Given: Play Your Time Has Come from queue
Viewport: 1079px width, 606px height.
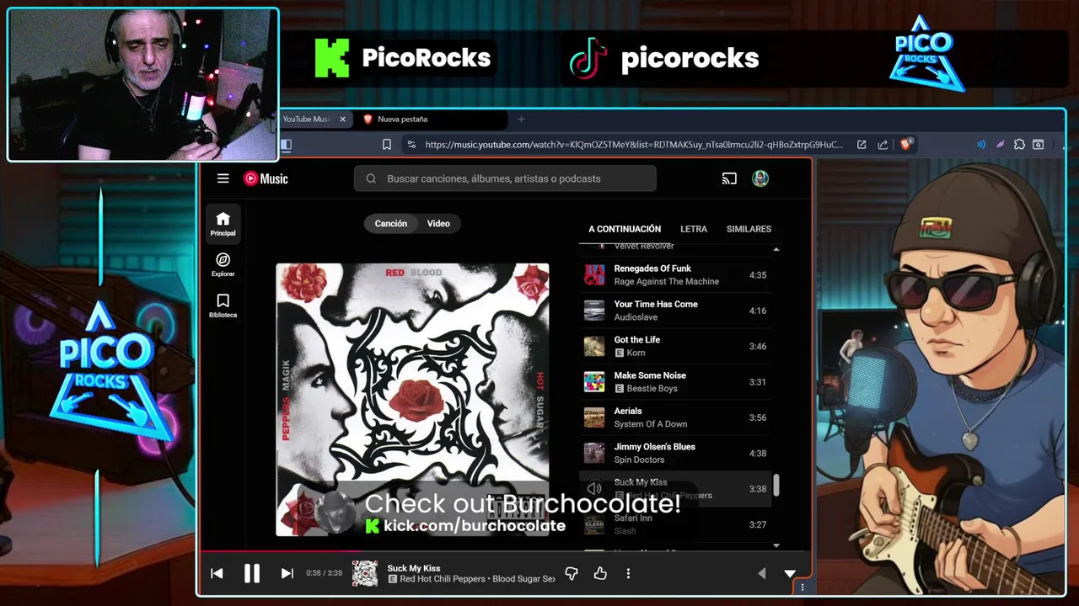Looking at the screenshot, I should tap(676, 311).
